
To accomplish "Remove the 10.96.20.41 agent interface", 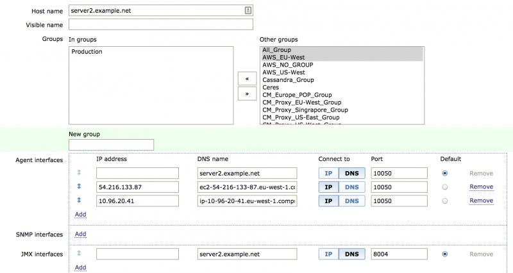I will [481, 201].
